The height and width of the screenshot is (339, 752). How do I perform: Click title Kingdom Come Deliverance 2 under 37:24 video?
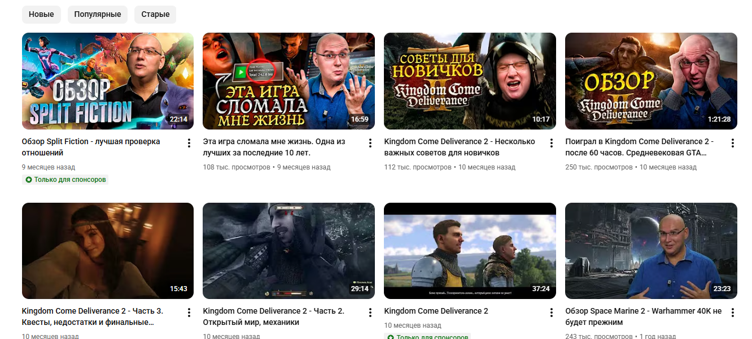pos(436,311)
